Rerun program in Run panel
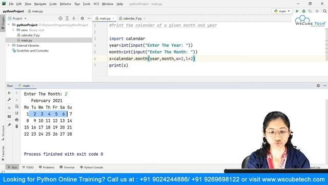Screen dimensions: 328x185 click(x=9, y=93)
